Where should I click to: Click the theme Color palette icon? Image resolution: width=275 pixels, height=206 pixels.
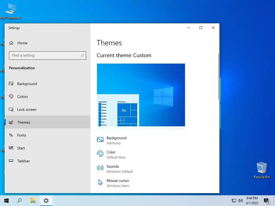100,154
